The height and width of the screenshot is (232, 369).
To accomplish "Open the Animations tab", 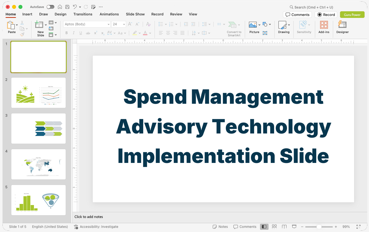I will (x=109, y=14).
